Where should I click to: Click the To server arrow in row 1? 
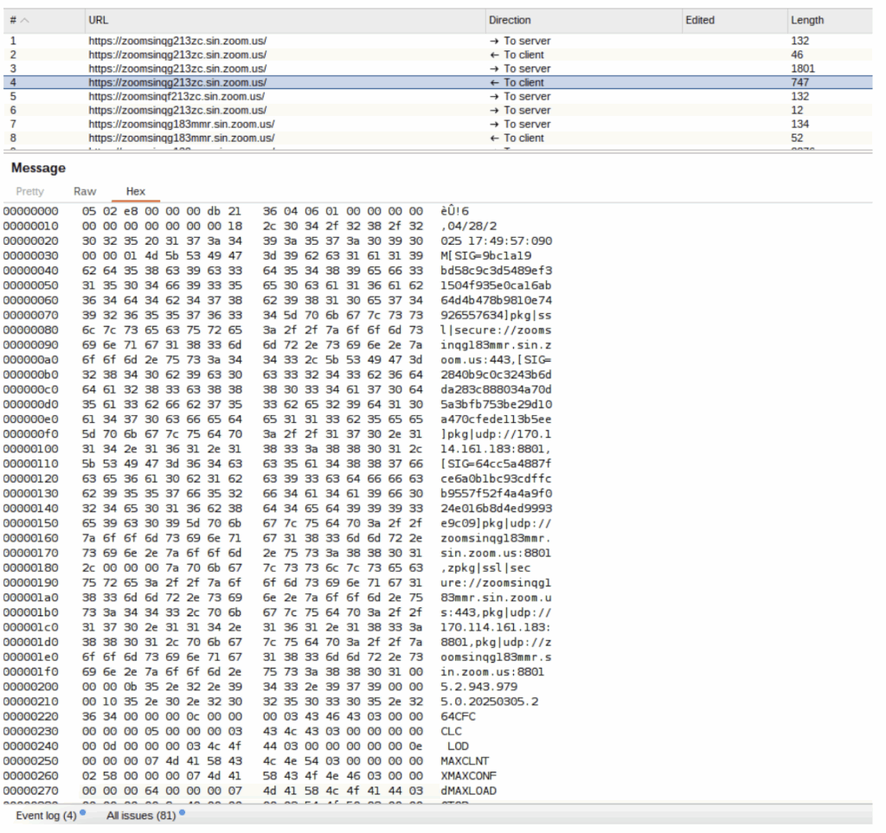point(494,41)
